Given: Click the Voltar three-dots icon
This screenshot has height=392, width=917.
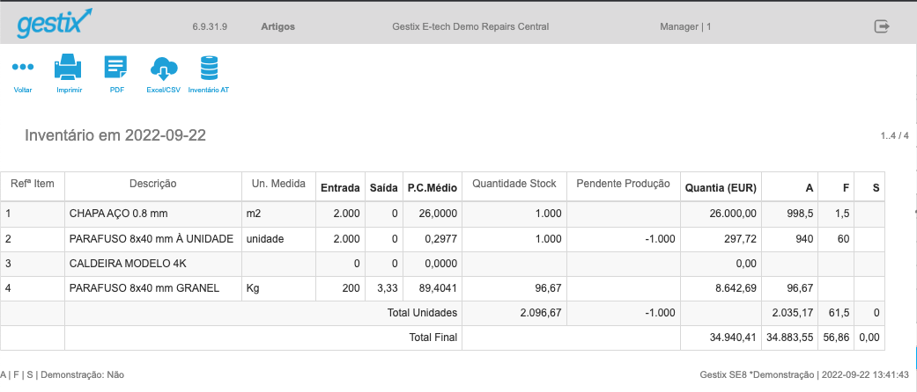Looking at the screenshot, I should pyautogui.click(x=23, y=67).
